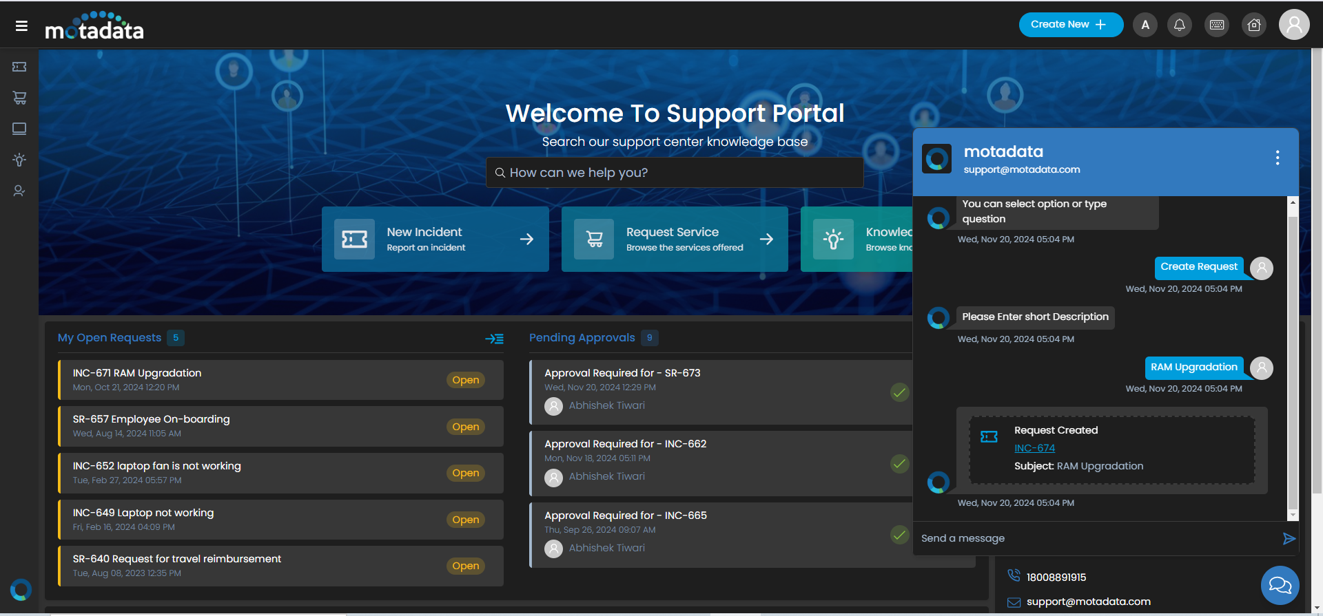Open the service catalog cart icon in sidebar
Viewport: 1323px width, 616px height.
click(19, 98)
